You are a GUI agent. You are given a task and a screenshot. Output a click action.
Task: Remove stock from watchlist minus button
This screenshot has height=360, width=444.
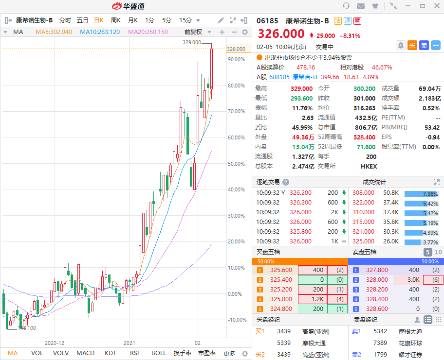pyautogui.click(x=436, y=45)
